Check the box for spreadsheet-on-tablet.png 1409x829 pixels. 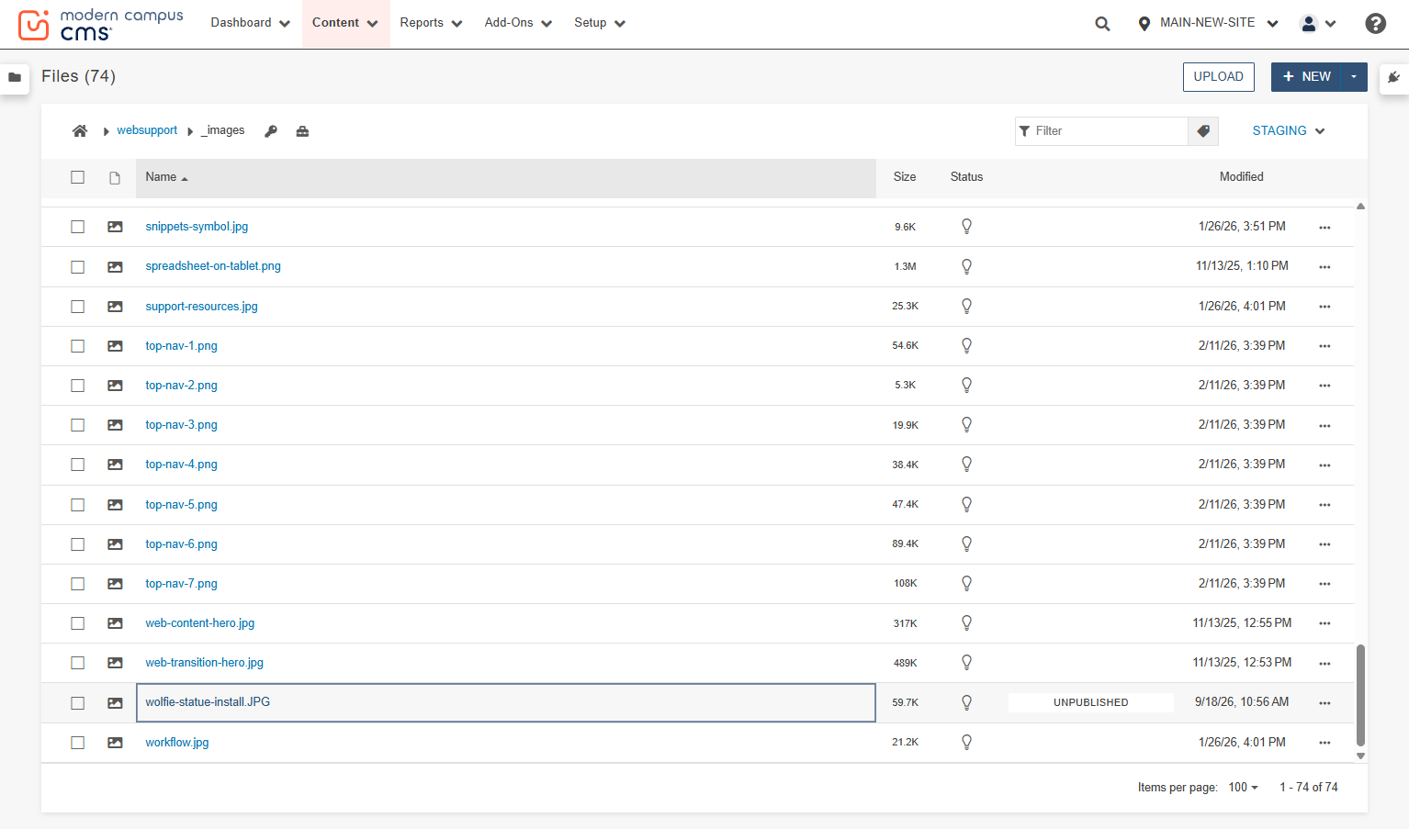coord(78,266)
